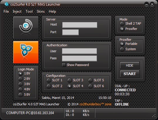Click the CONNECTED dial-up status text

125,90
